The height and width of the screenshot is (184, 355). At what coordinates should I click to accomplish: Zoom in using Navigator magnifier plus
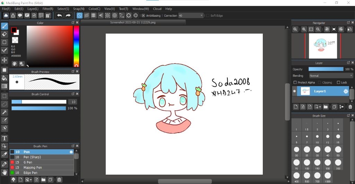pyautogui.click(x=304, y=29)
